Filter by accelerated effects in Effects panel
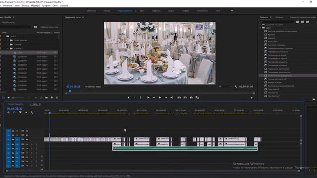317x178 pixels. [x=298, y=22]
